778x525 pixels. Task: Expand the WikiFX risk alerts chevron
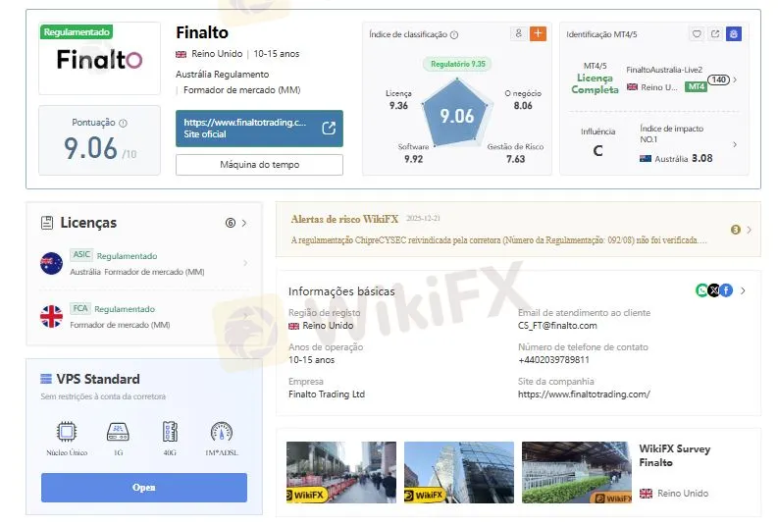tap(749, 230)
